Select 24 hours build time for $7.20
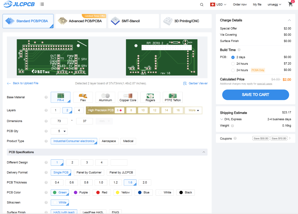 point(233,64)
